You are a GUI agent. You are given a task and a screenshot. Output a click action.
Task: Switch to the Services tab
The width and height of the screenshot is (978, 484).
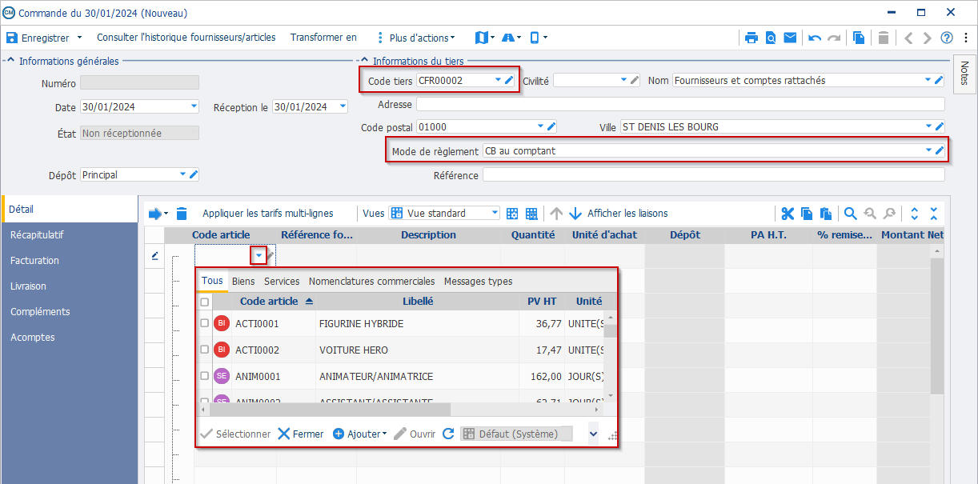pos(282,282)
